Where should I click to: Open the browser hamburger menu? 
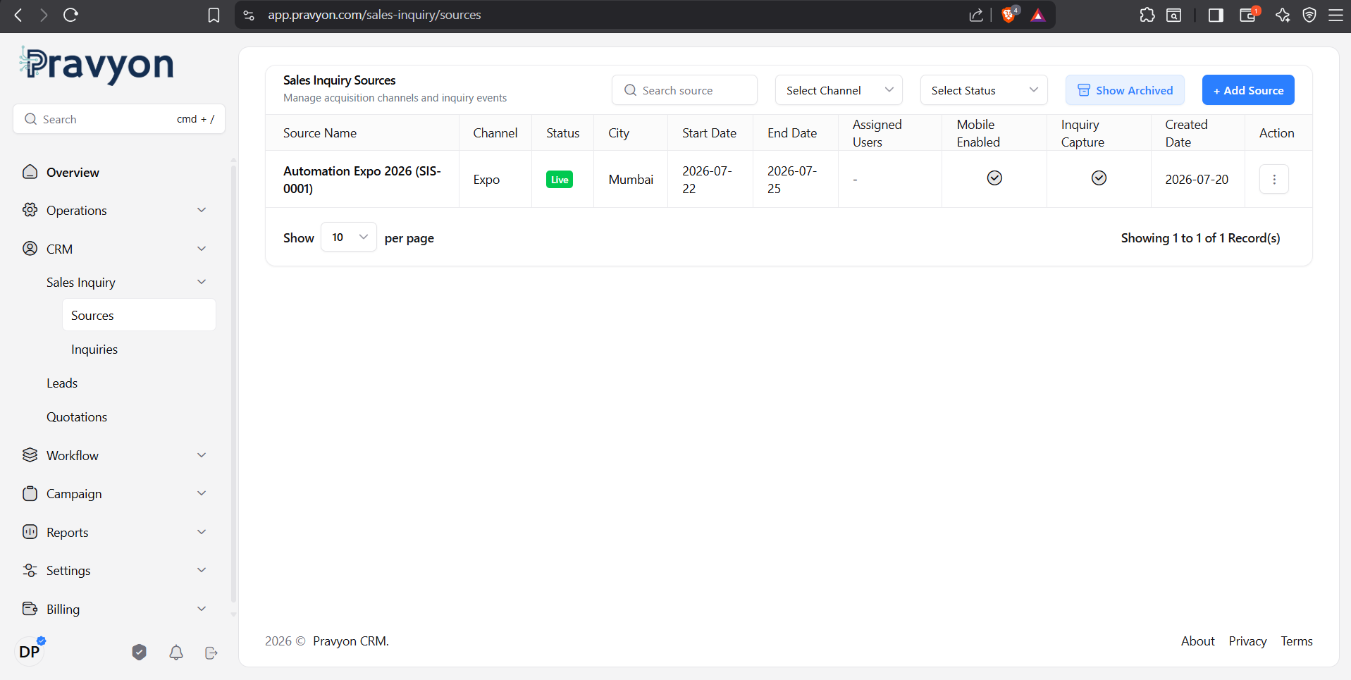coord(1335,15)
